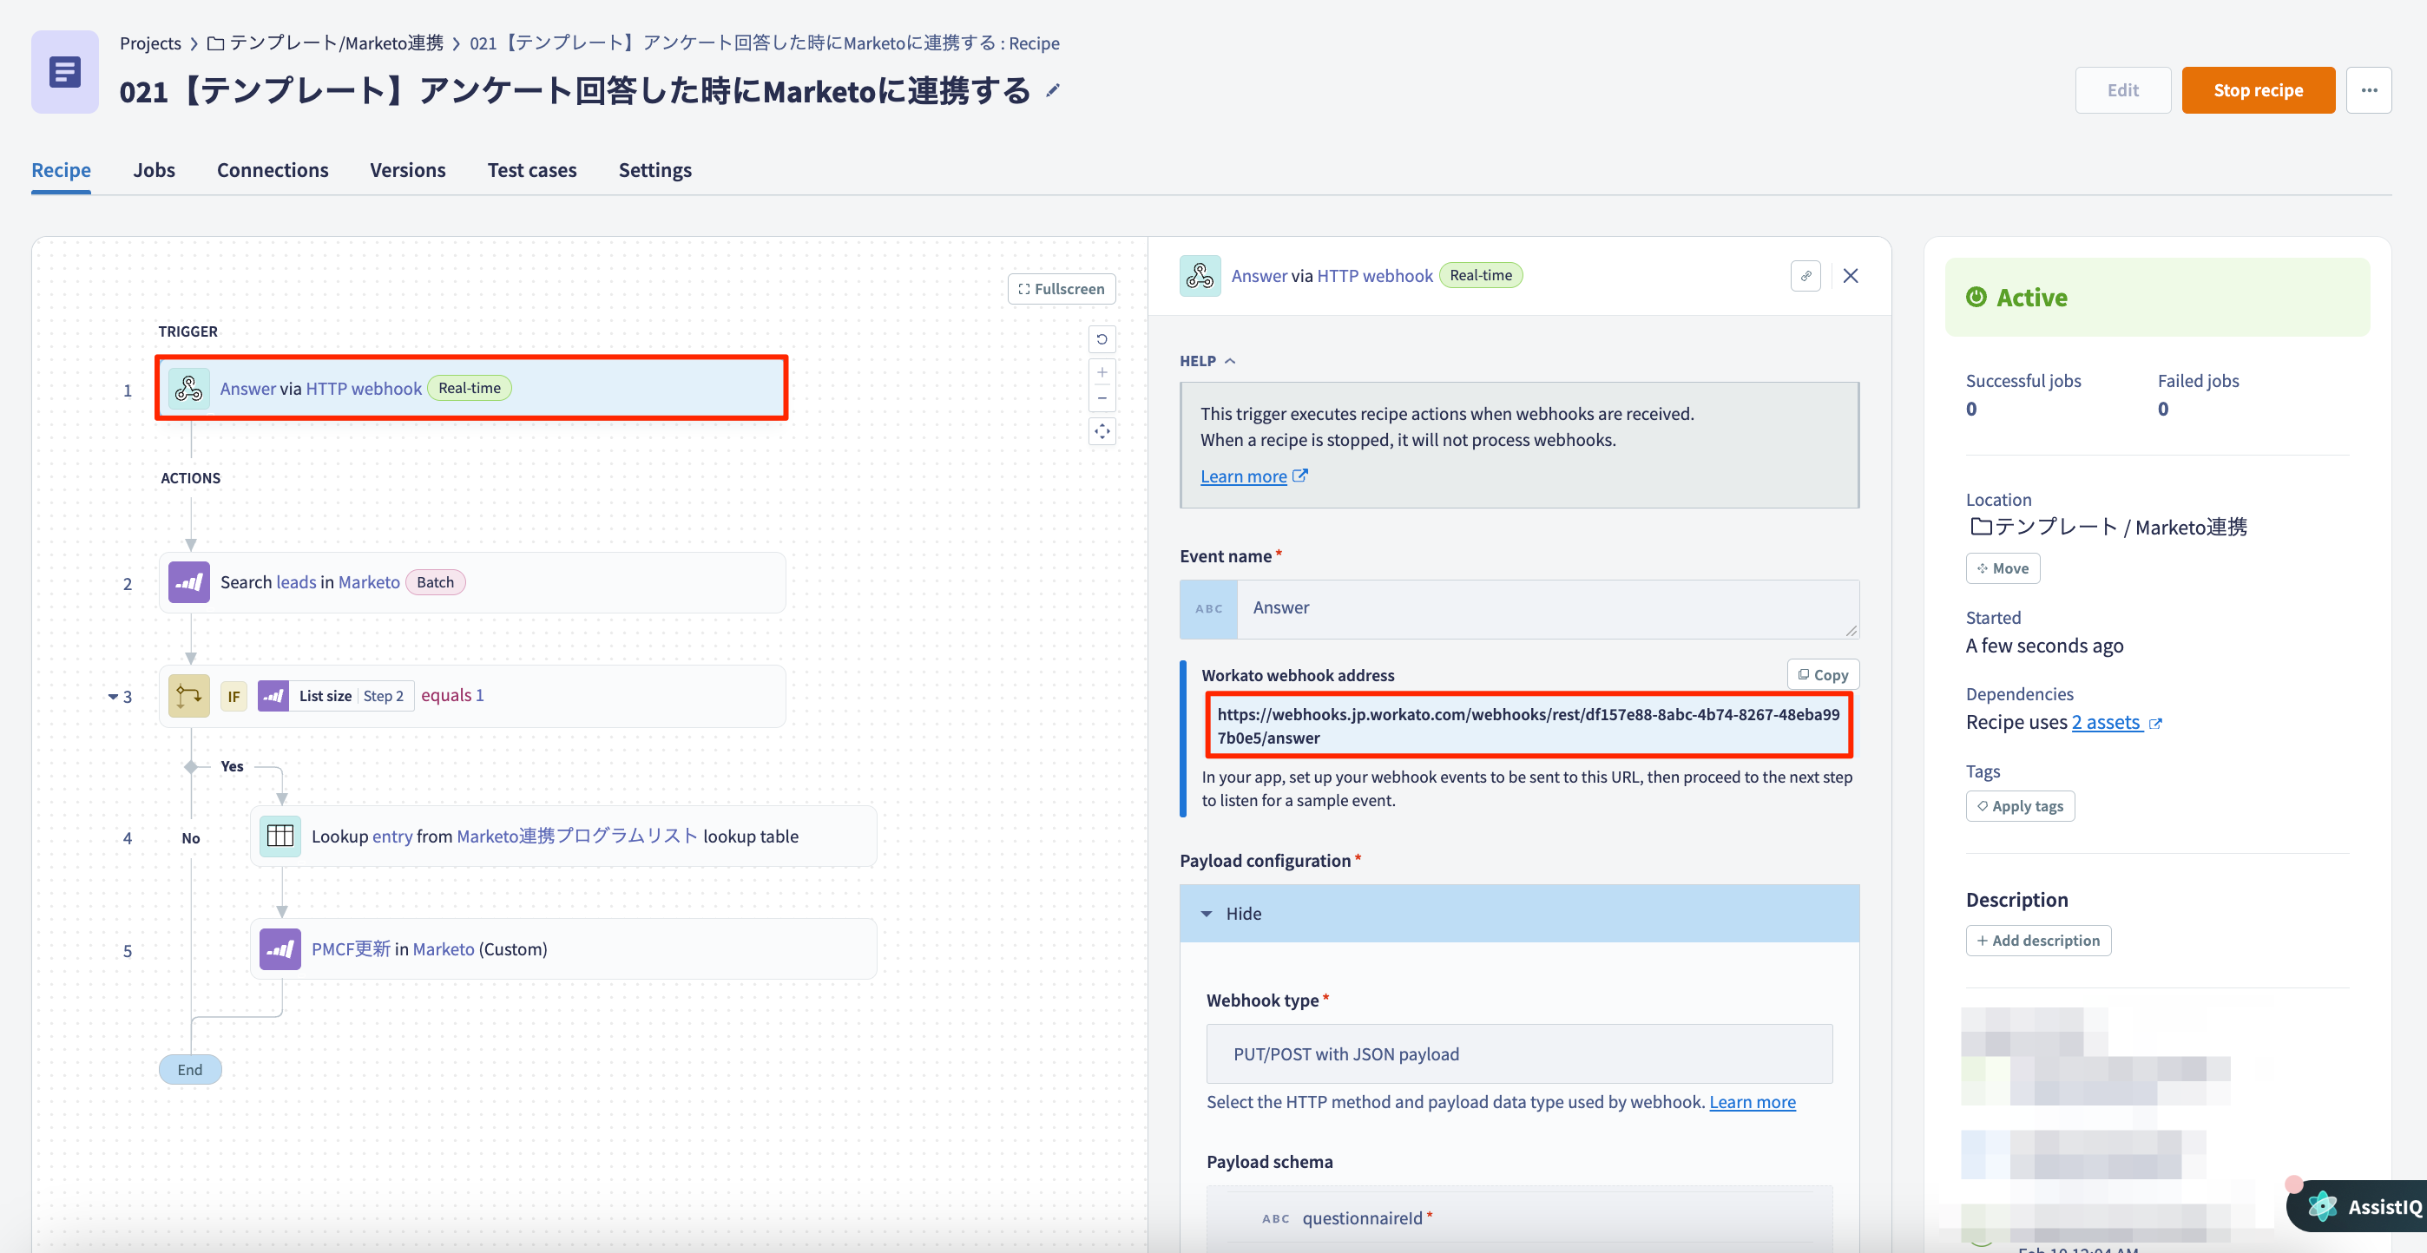Open Learn more link under Webhook type
This screenshot has width=2427, height=1253.
[x=1752, y=1101]
